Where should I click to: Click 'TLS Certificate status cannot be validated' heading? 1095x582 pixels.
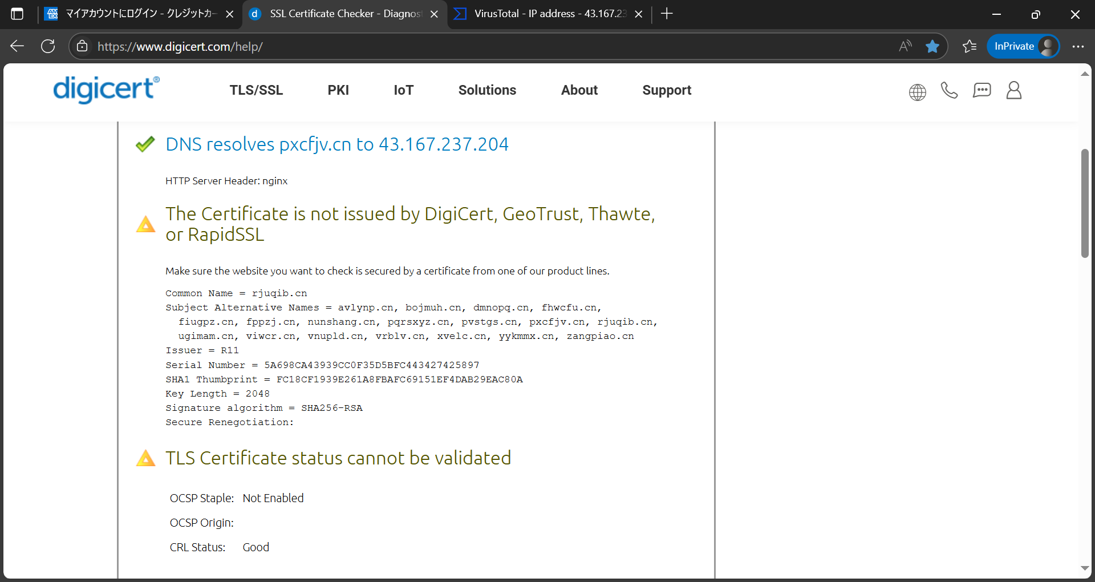click(x=338, y=458)
